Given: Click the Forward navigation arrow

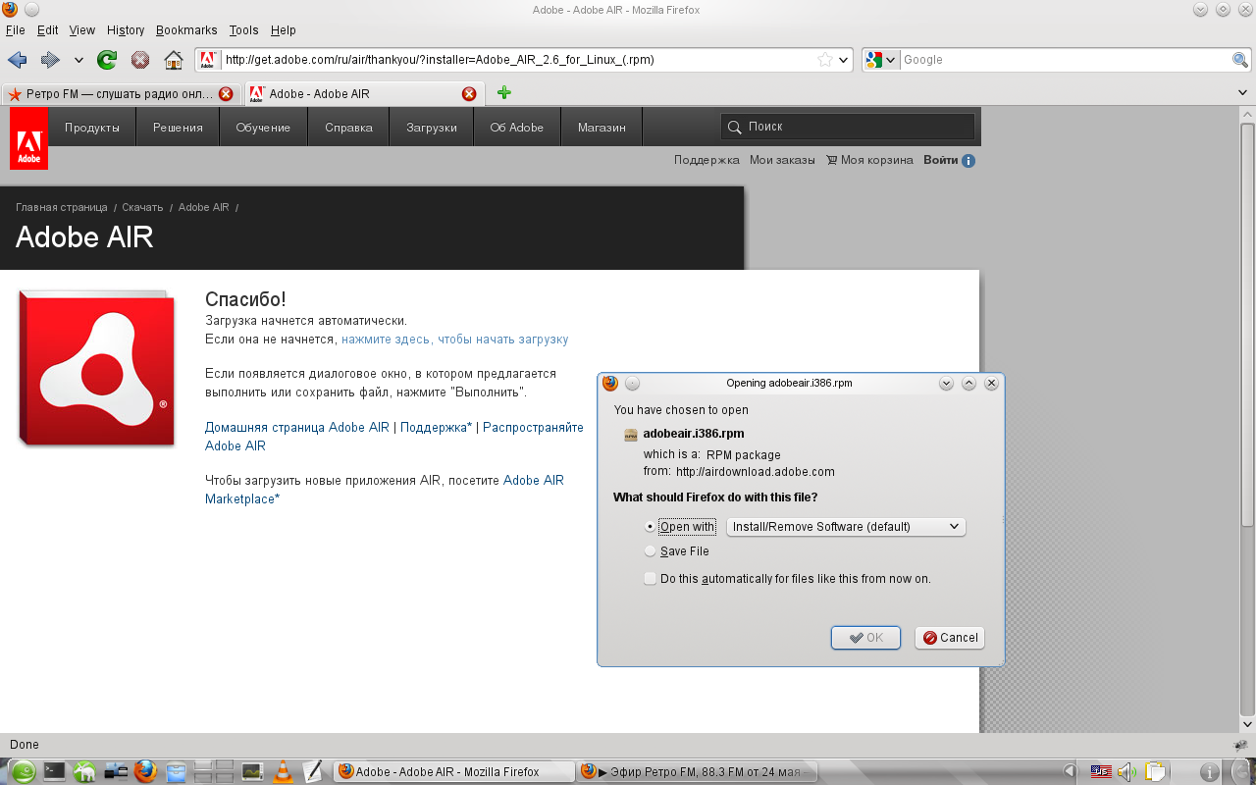Looking at the screenshot, I should 50,60.
